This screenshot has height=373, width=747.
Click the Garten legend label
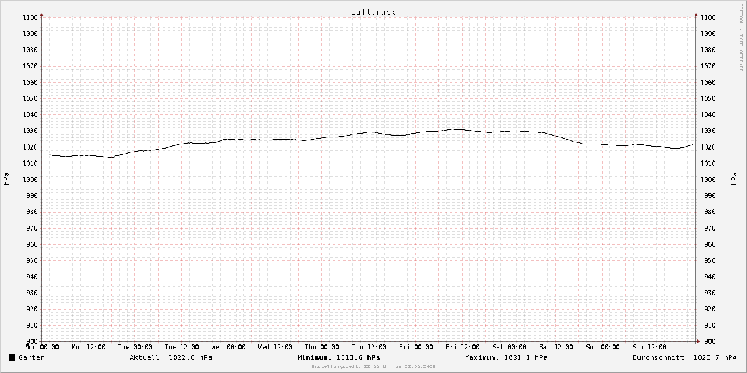(x=32, y=357)
